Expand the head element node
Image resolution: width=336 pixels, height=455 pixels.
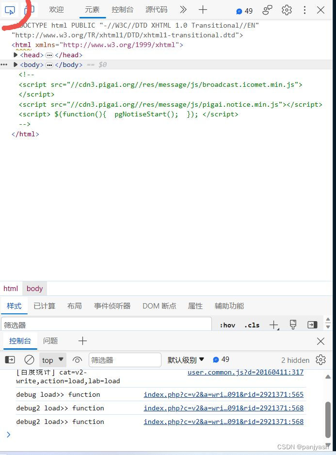coord(16,55)
